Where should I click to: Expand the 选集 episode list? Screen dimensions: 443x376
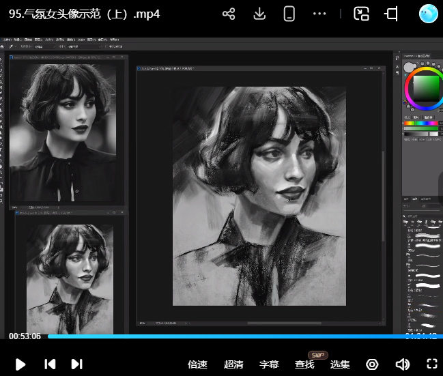point(340,364)
